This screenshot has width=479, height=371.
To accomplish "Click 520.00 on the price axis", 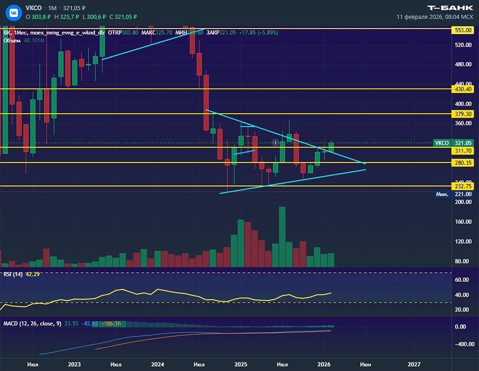I will (x=463, y=45).
